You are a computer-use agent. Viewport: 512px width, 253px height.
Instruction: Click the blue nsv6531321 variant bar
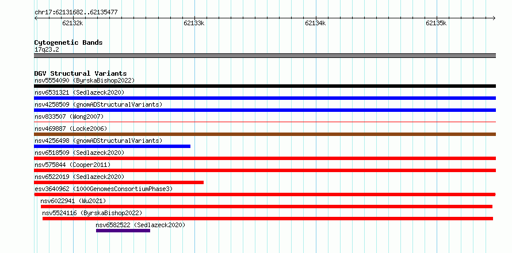(x=265, y=98)
